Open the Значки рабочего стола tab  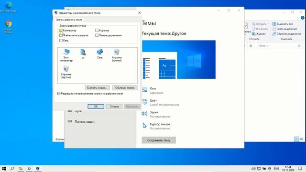(69, 20)
